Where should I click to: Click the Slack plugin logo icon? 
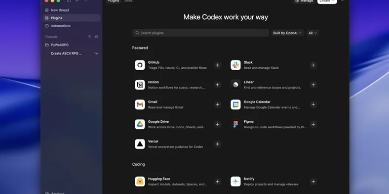pos(236,65)
